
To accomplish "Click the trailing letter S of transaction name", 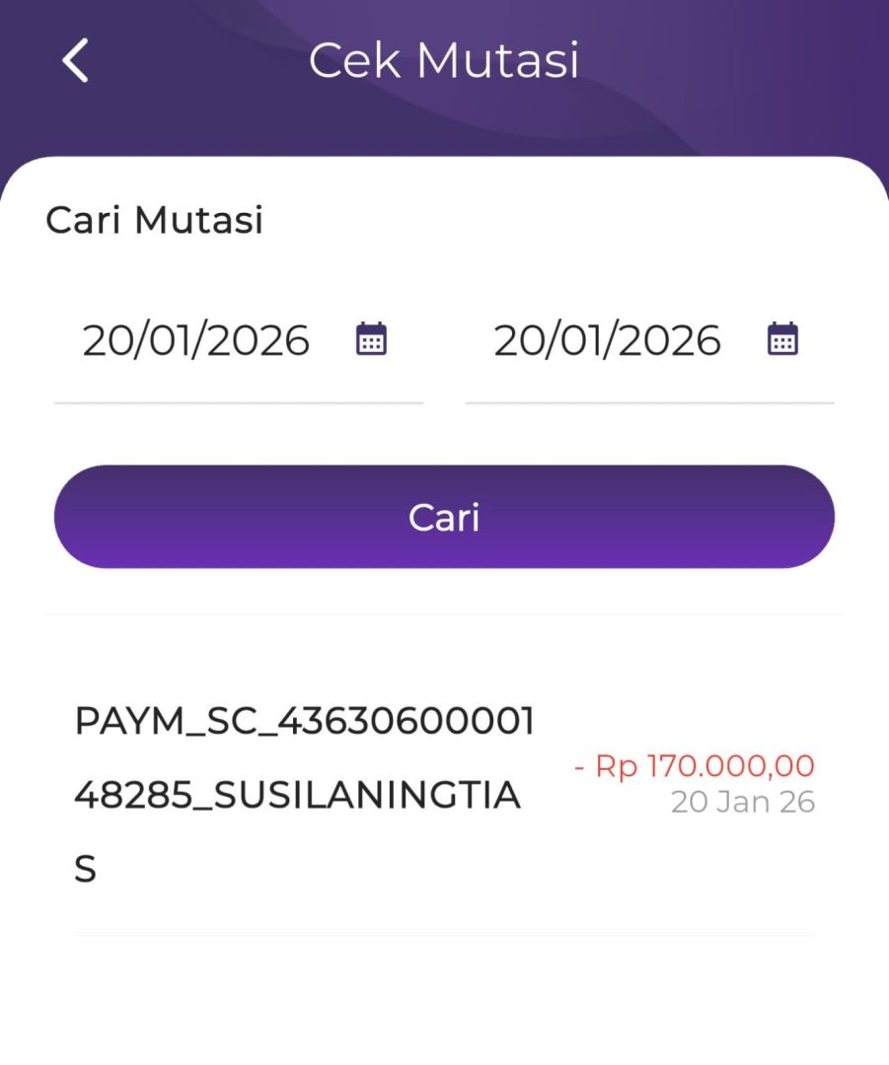I will pyautogui.click(x=86, y=870).
